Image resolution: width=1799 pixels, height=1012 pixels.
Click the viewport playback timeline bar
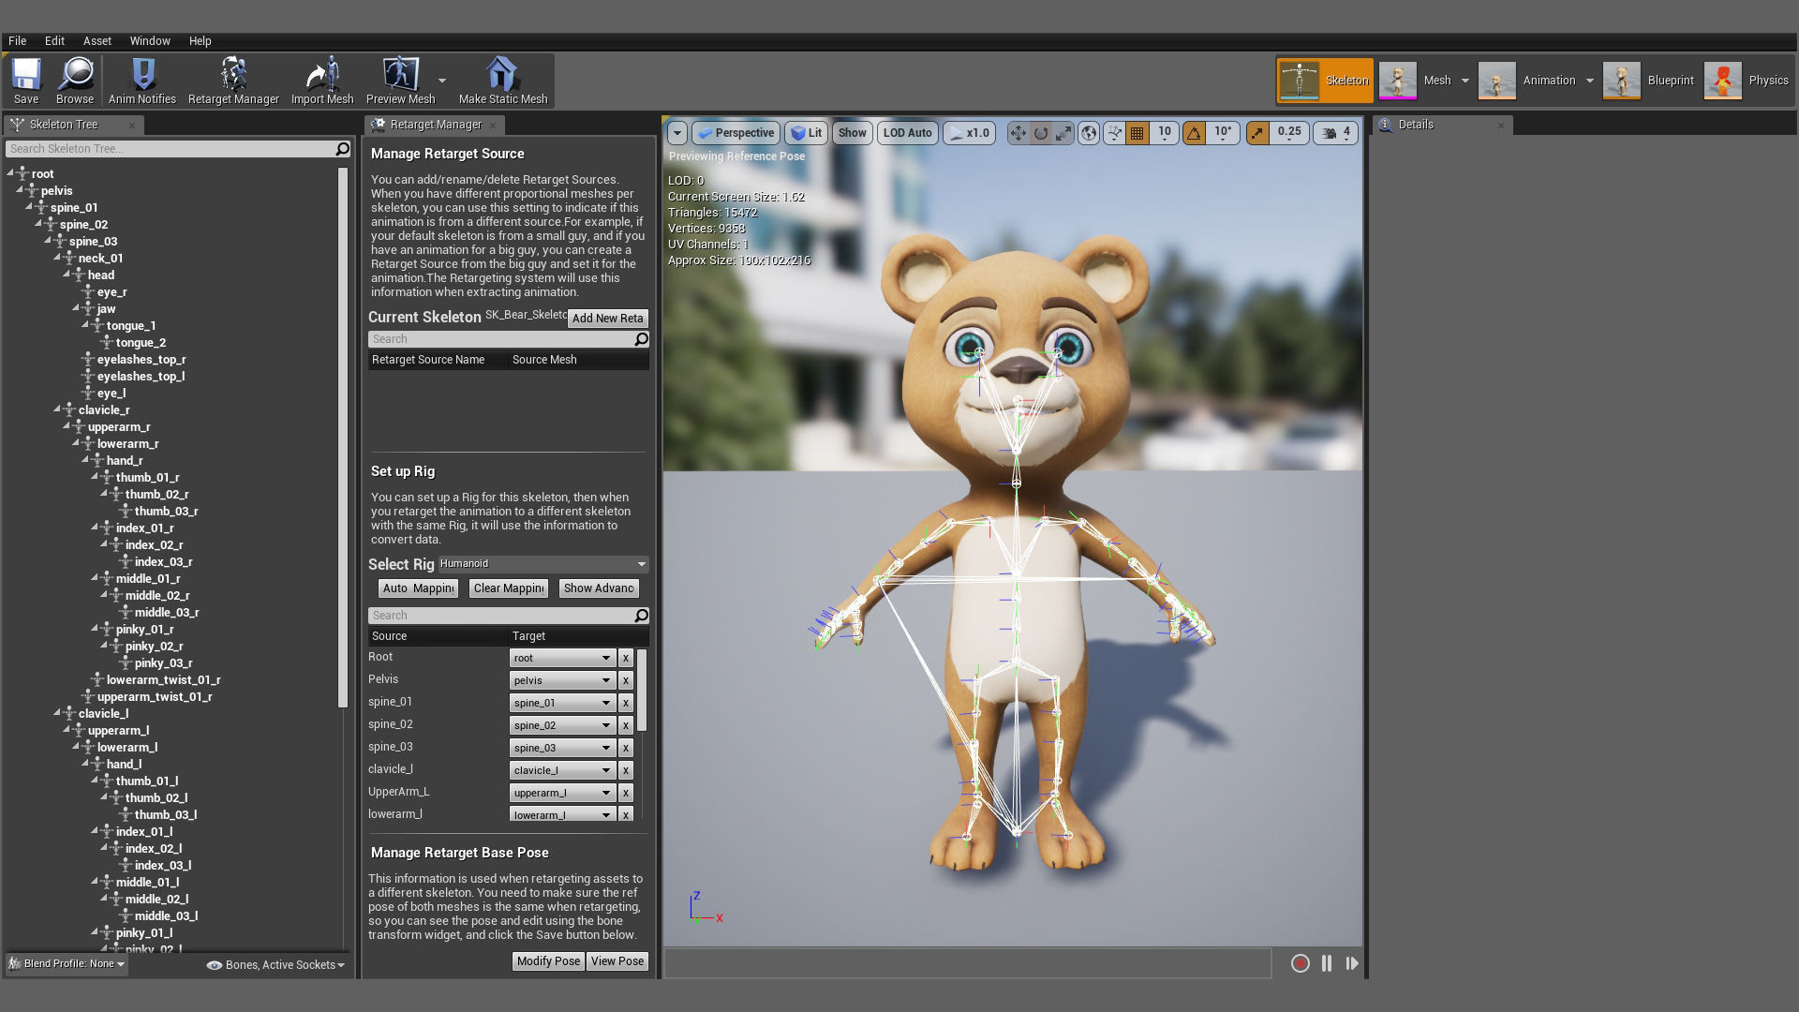pyautogui.click(x=967, y=963)
